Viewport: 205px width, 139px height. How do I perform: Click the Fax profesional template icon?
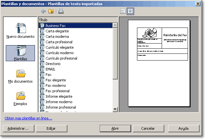42,91
